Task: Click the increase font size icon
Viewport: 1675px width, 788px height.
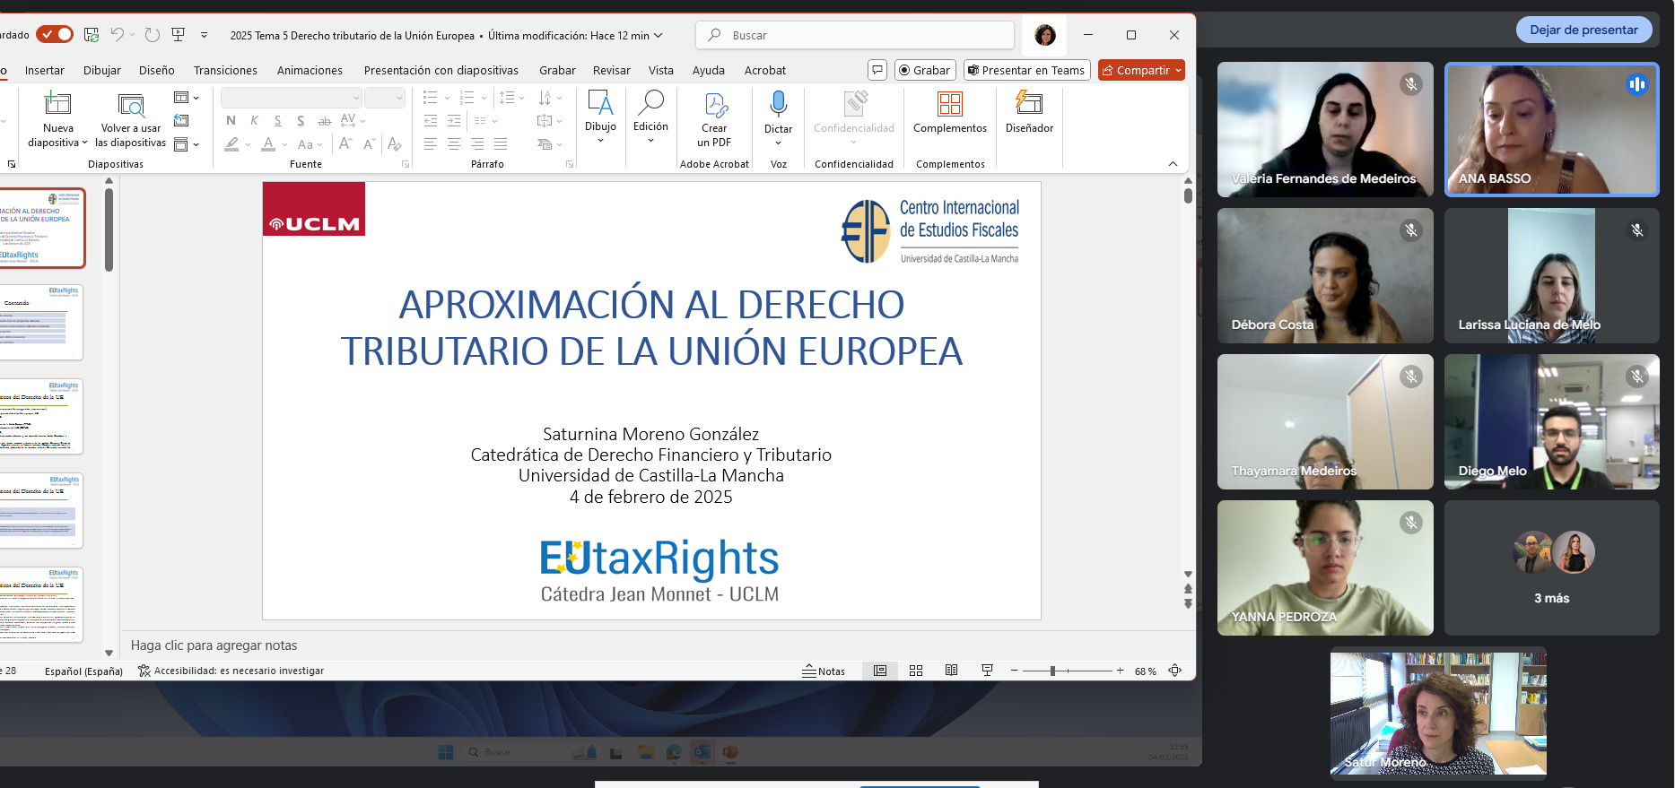Action: pos(345,143)
